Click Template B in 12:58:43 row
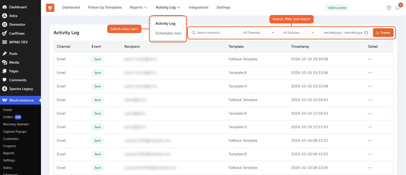Image resolution: width=406 pixels, height=175 pixels. [x=238, y=113]
